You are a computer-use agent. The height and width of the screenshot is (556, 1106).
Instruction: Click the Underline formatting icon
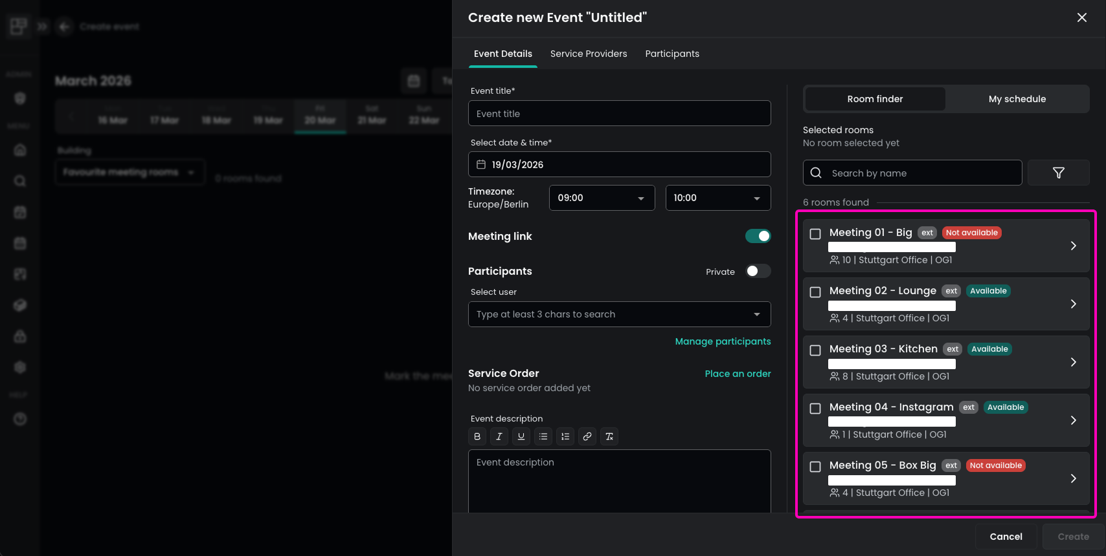521,436
